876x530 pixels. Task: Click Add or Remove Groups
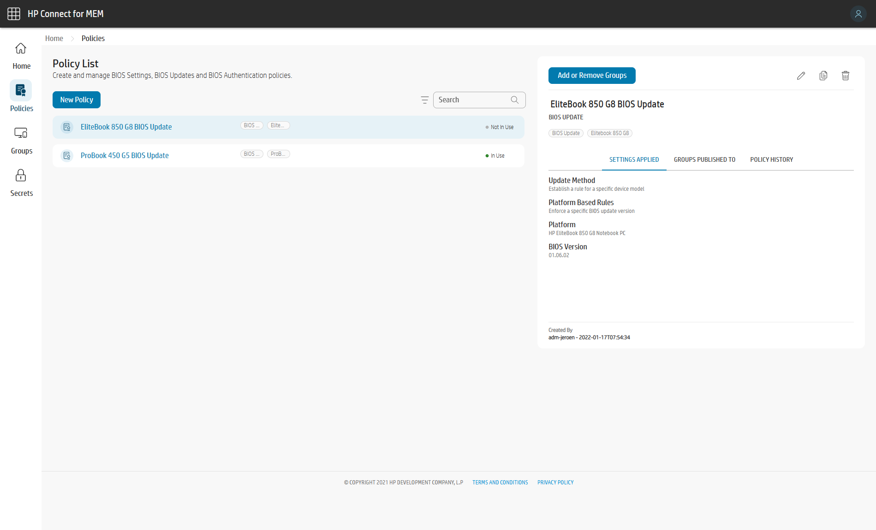[x=592, y=76]
